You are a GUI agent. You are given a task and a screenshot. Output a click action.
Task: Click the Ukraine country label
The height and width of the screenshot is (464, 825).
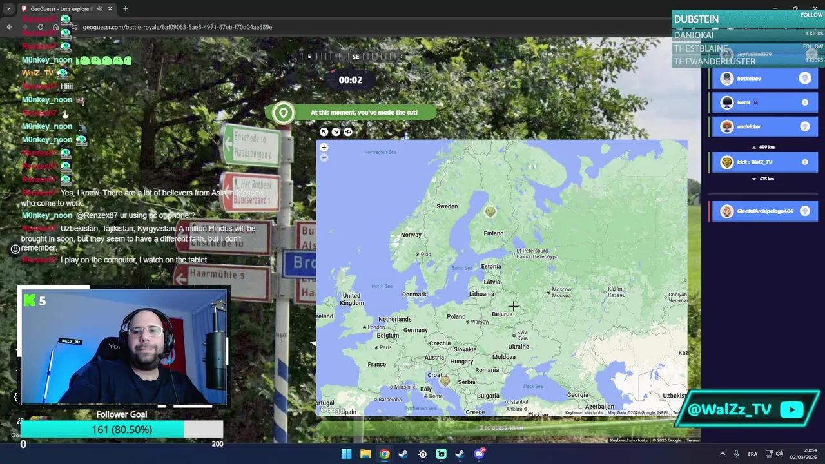pyautogui.click(x=519, y=347)
